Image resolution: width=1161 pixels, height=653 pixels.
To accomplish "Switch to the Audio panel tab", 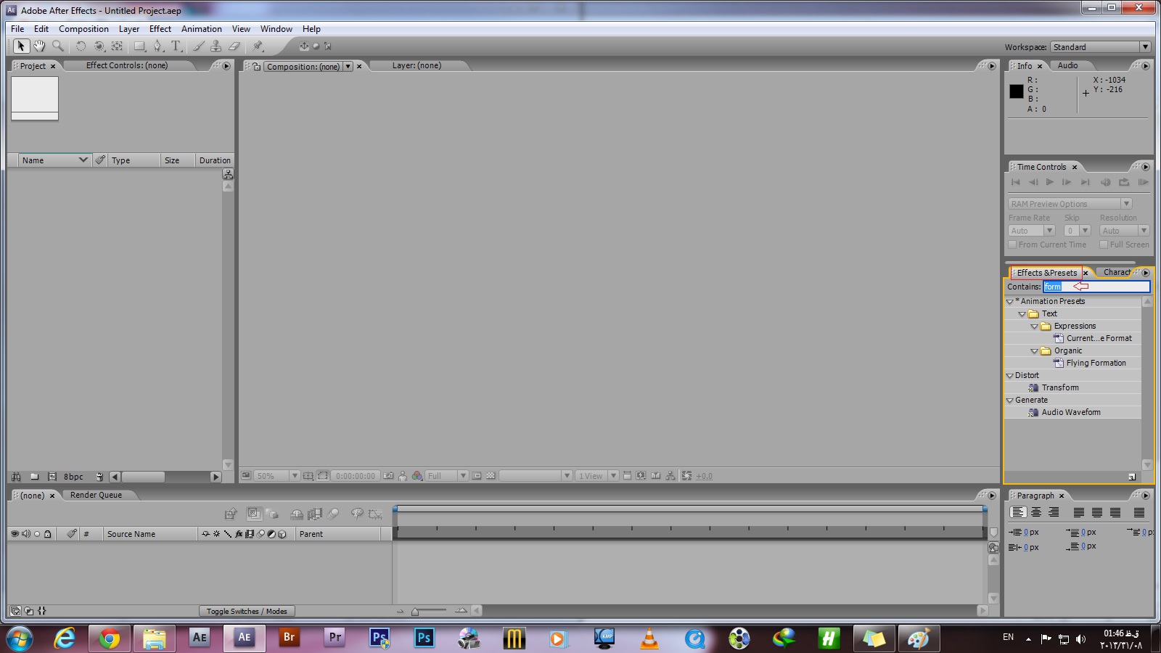I will click(1067, 65).
